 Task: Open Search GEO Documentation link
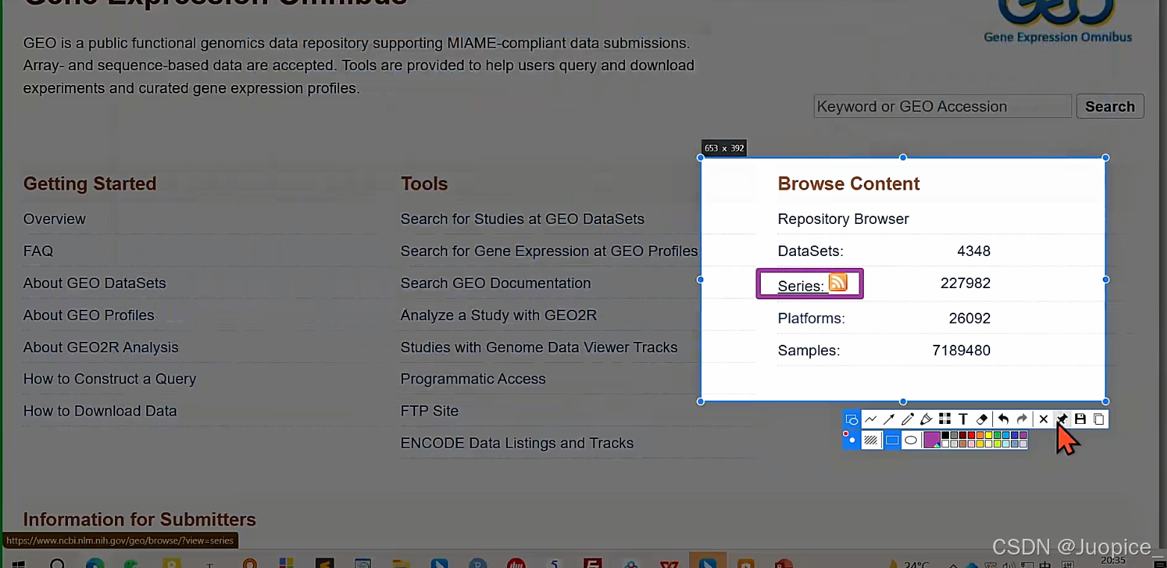click(x=496, y=283)
